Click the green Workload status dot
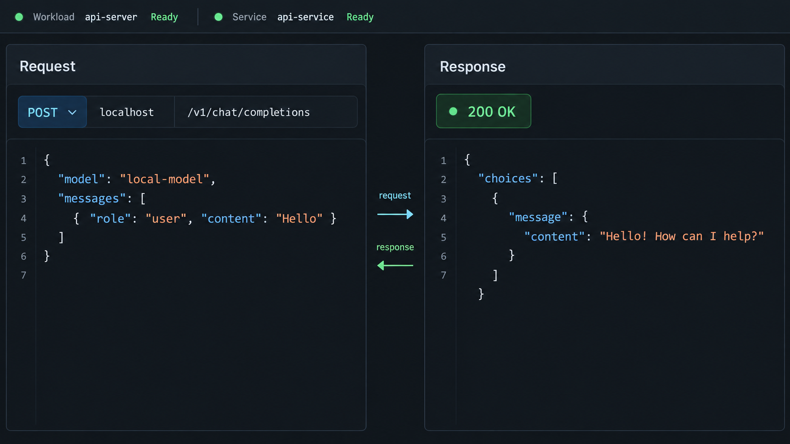Screen dimensions: 790x444 tap(19, 17)
